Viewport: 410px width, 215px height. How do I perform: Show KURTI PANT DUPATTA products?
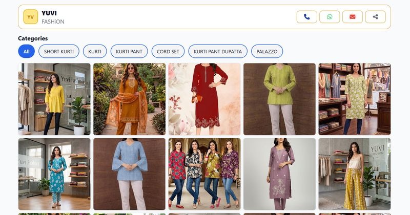click(218, 52)
